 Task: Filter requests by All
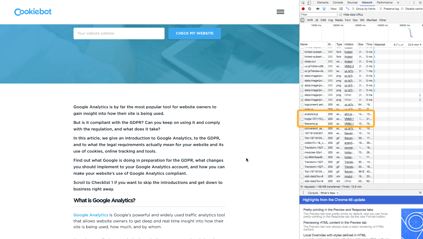[x=302, y=20]
